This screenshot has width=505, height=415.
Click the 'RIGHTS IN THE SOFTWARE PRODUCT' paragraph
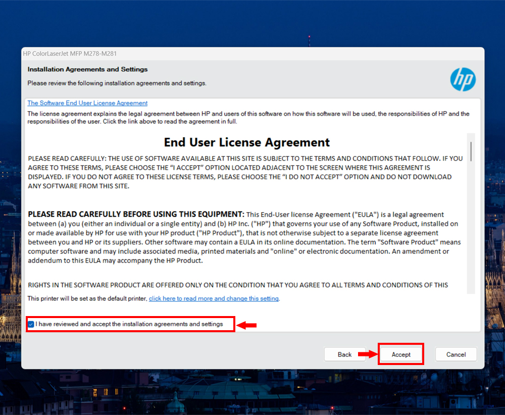pyautogui.click(x=238, y=285)
